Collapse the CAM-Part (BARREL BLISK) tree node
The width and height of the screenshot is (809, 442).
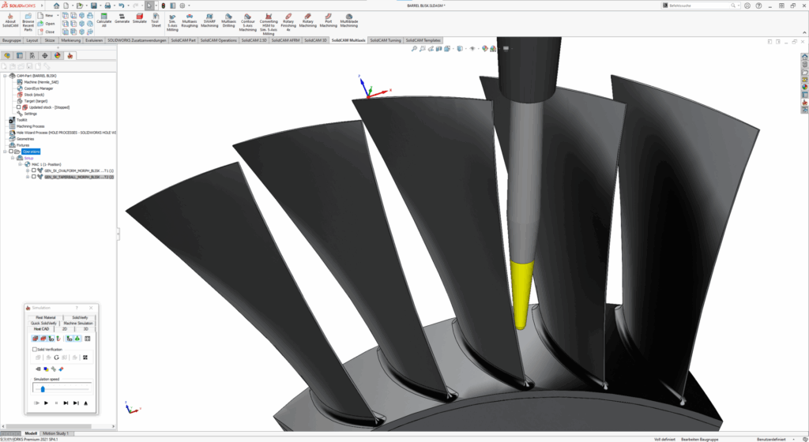point(4,76)
